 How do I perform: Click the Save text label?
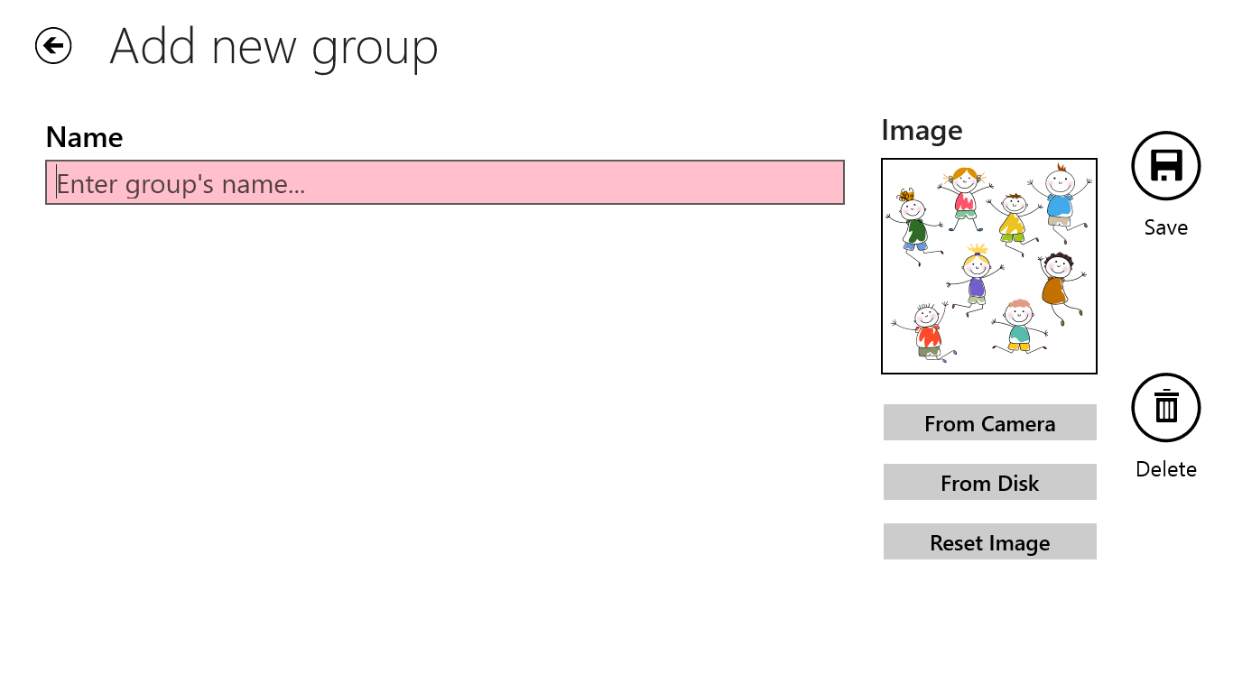[x=1165, y=227]
